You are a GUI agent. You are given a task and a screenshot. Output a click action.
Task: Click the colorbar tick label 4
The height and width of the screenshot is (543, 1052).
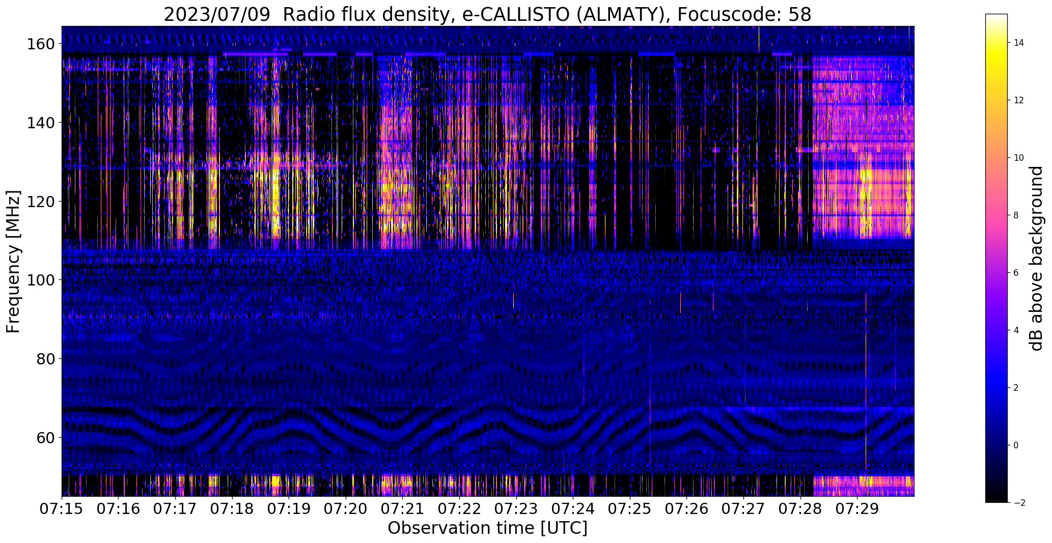tap(1016, 330)
